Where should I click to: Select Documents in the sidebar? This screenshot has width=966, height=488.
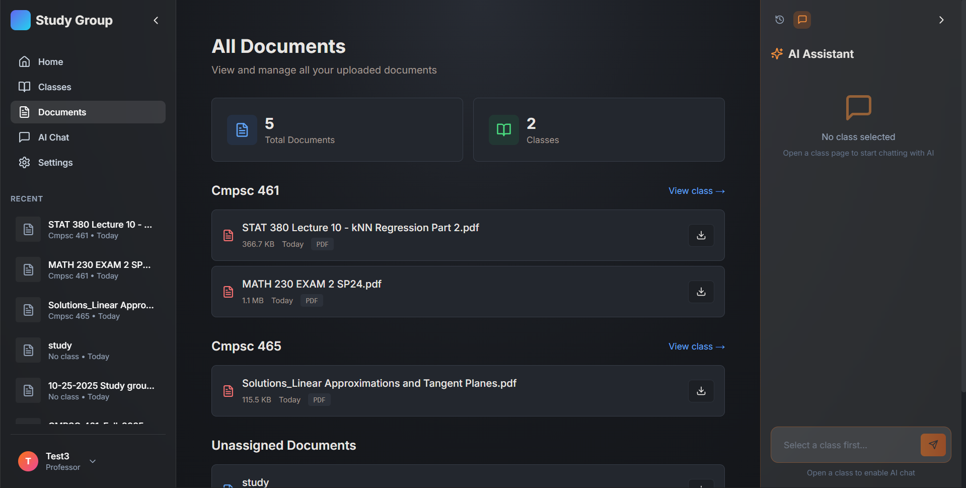point(88,112)
